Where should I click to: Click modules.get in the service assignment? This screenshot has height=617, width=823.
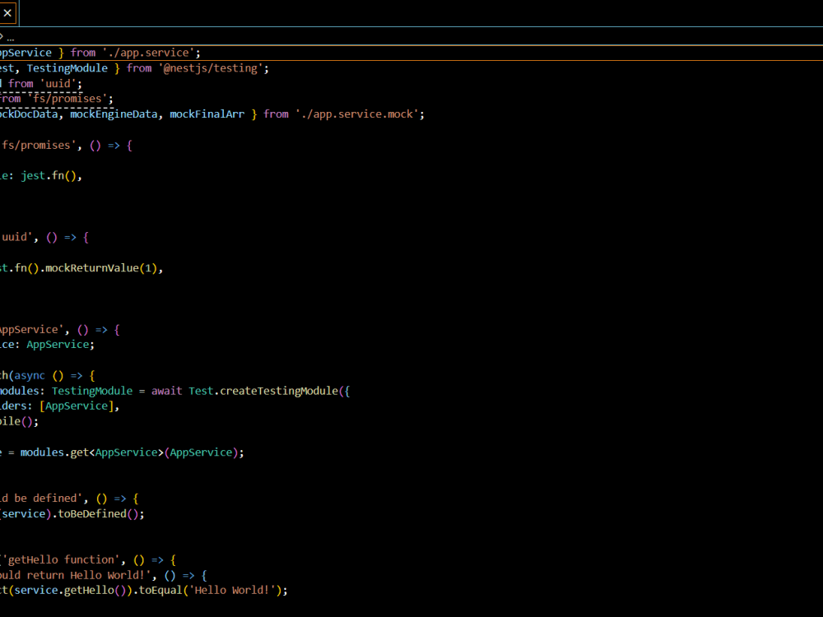54,452
